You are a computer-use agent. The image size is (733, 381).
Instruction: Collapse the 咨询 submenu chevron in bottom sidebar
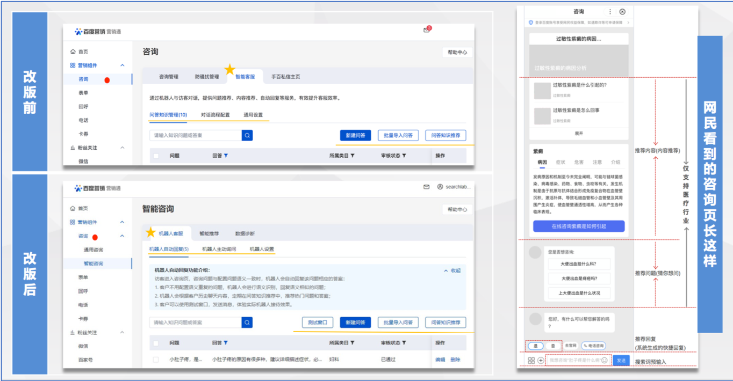(x=122, y=236)
